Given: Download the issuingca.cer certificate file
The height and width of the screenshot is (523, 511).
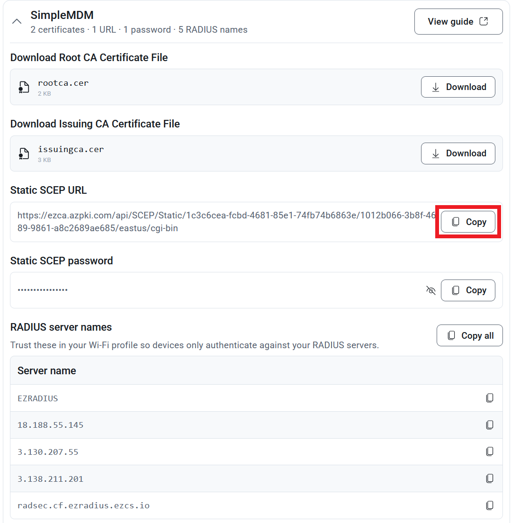Looking at the screenshot, I should pos(458,153).
